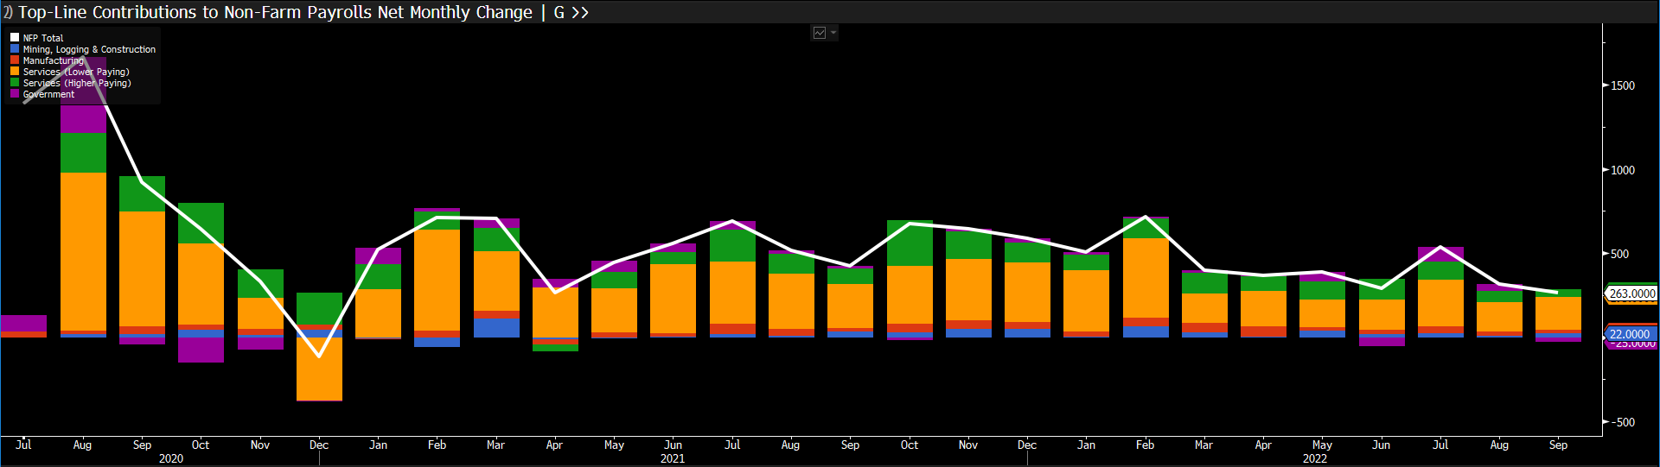Click the 1000 y-axis label

point(1623,170)
